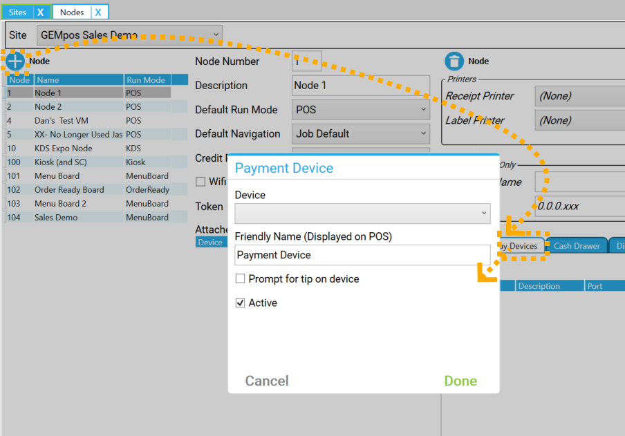Switch to the Sites tab
Image resolution: width=625 pixels, height=436 pixels.
click(17, 12)
